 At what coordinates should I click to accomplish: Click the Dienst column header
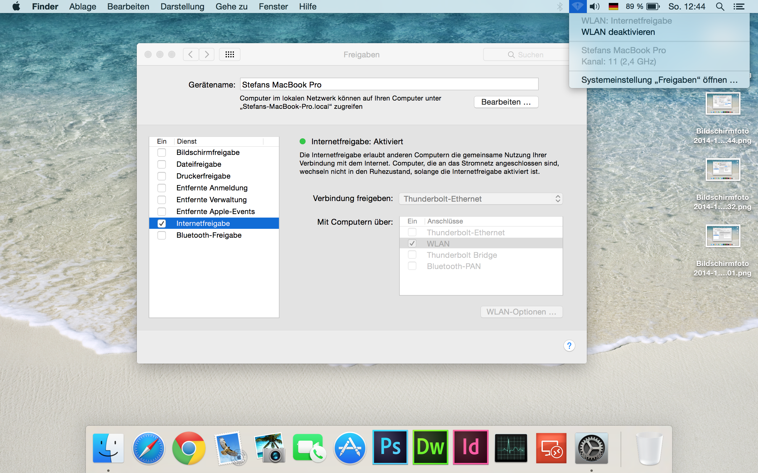(x=187, y=141)
